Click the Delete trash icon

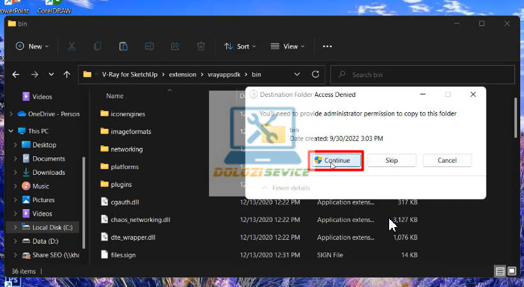(x=201, y=47)
